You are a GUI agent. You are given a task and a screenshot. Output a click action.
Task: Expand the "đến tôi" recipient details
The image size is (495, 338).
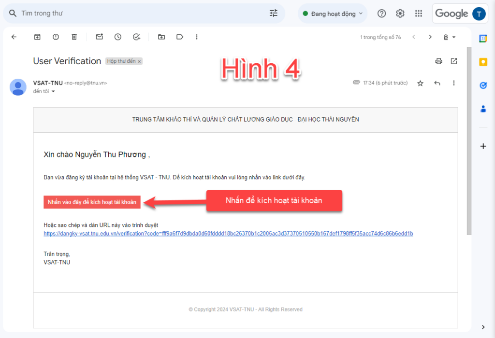pyautogui.click(x=53, y=91)
